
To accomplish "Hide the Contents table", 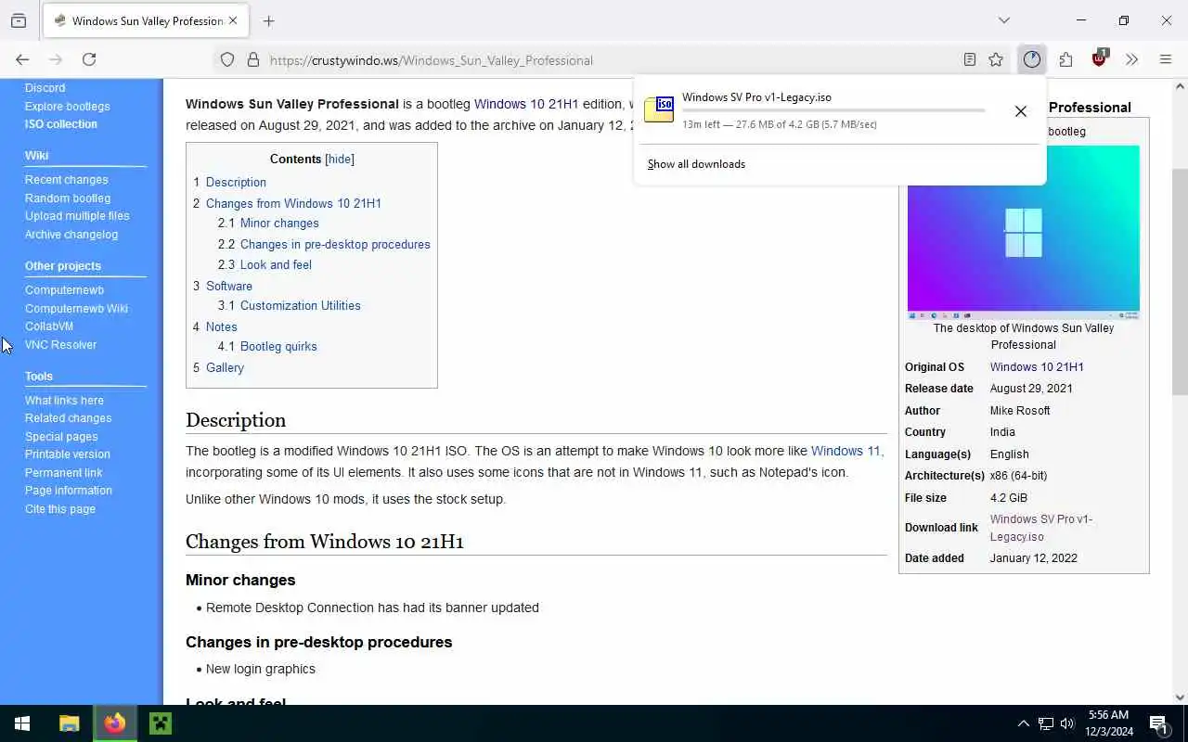I will tap(340, 159).
